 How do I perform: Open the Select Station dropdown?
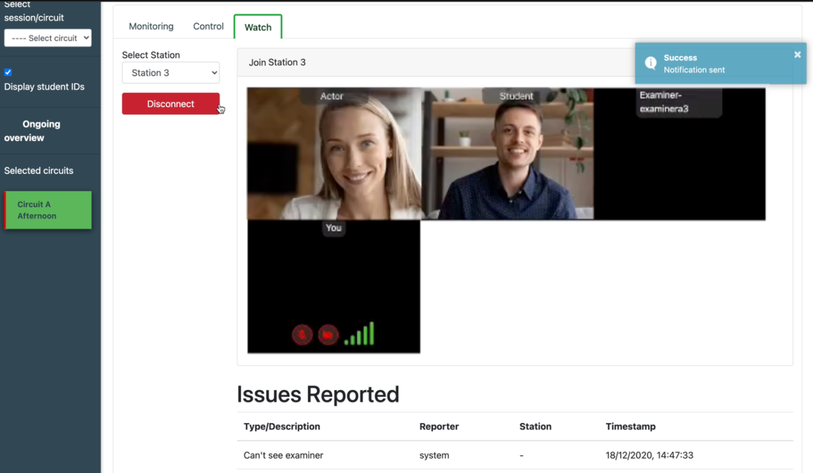point(171,73)
